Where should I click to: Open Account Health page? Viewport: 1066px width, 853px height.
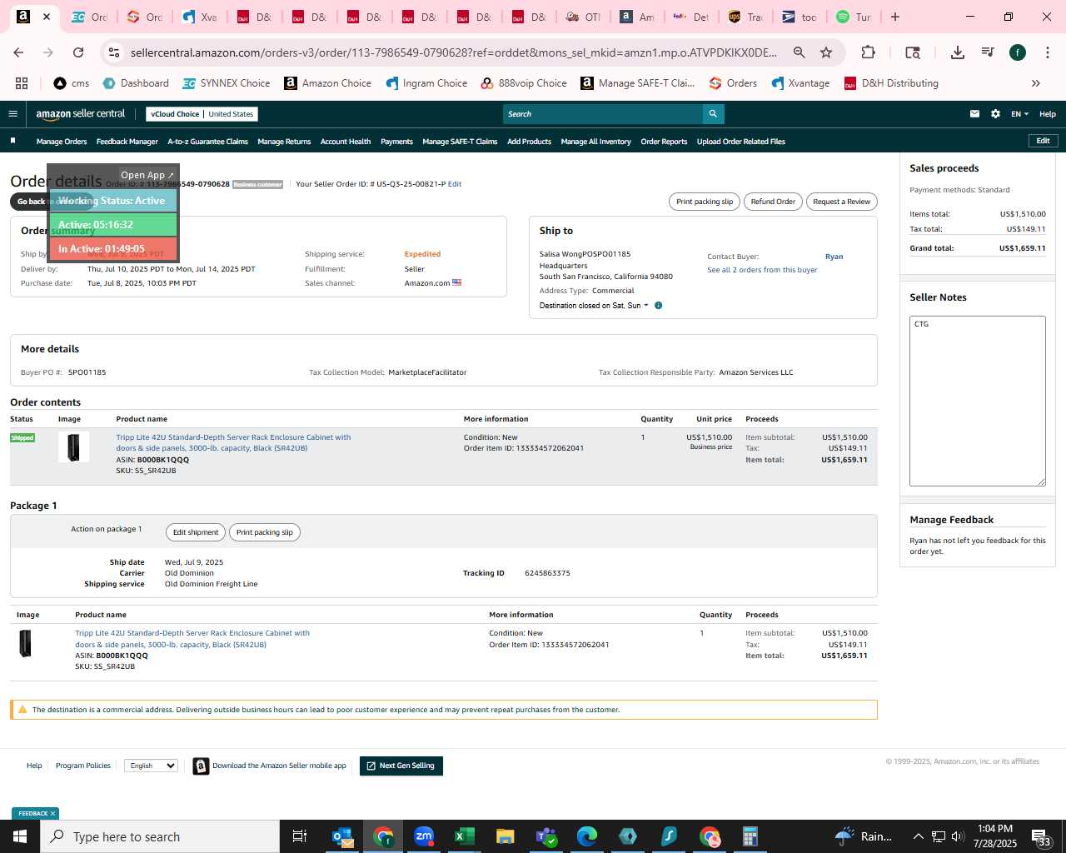tap(346, 142)
